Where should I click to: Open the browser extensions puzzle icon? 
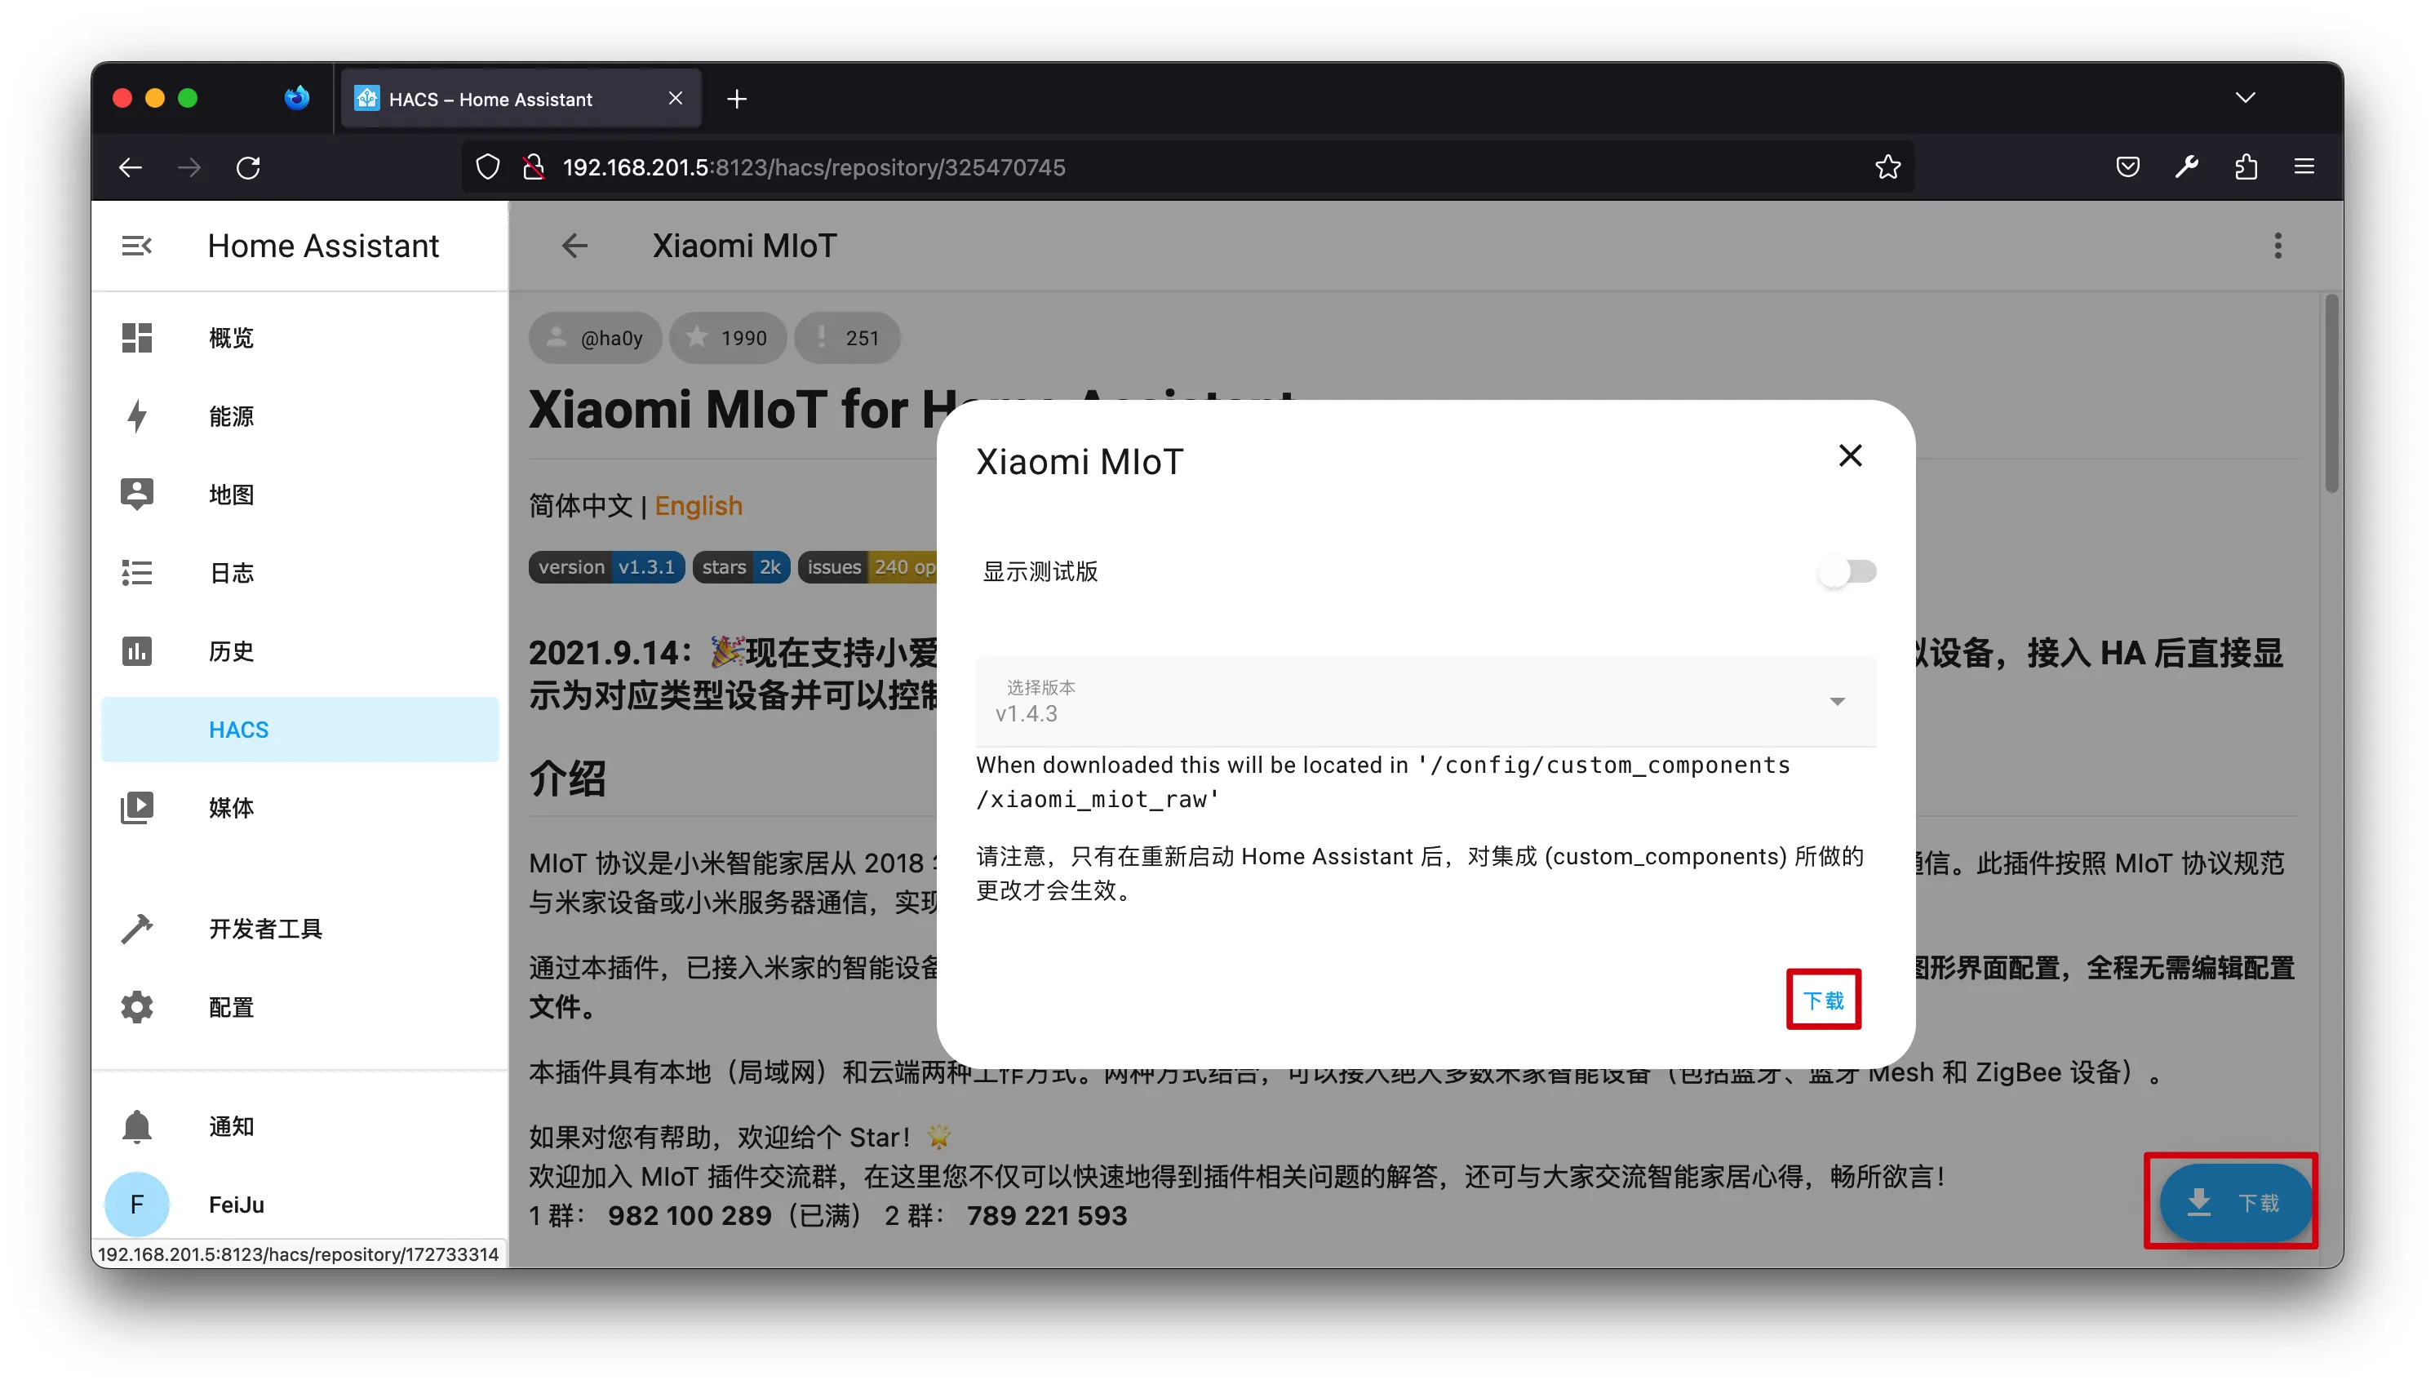[x=2245, y=167]
